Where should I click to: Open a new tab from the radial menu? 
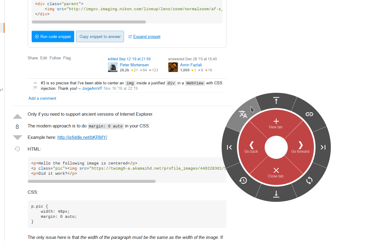pos(276,124)
